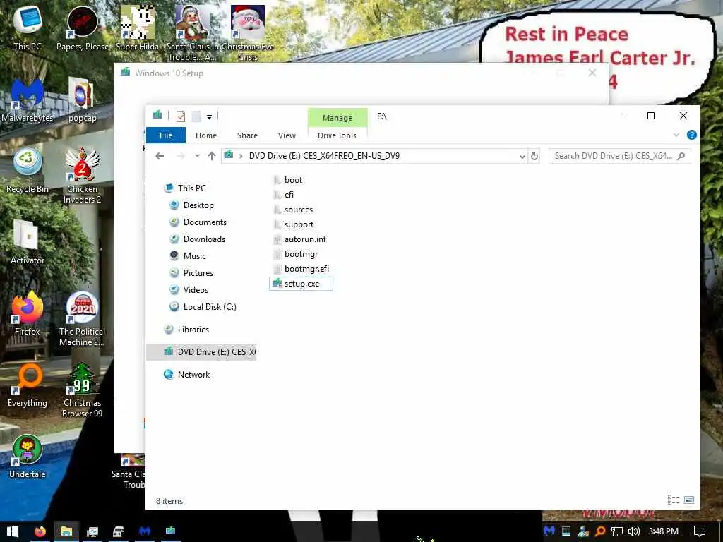This screenshot has width=723, height=542.
Task: Open the efi folder
Action: [284, 195]
